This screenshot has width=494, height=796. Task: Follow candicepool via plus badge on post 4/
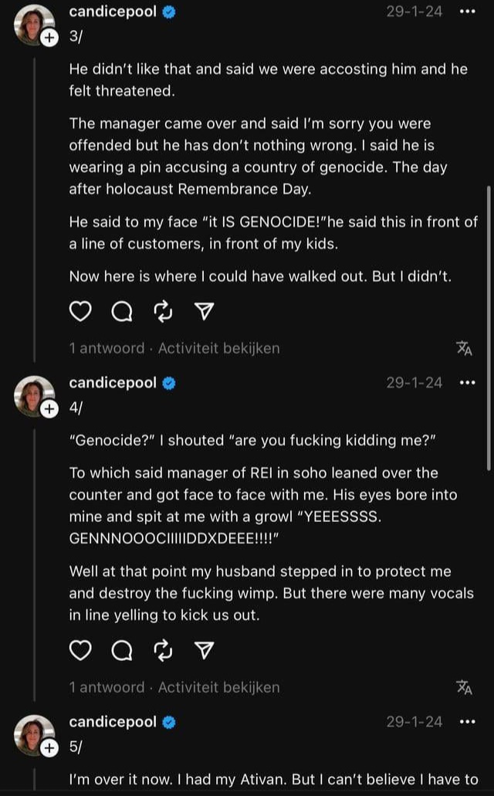coord(49,408)
